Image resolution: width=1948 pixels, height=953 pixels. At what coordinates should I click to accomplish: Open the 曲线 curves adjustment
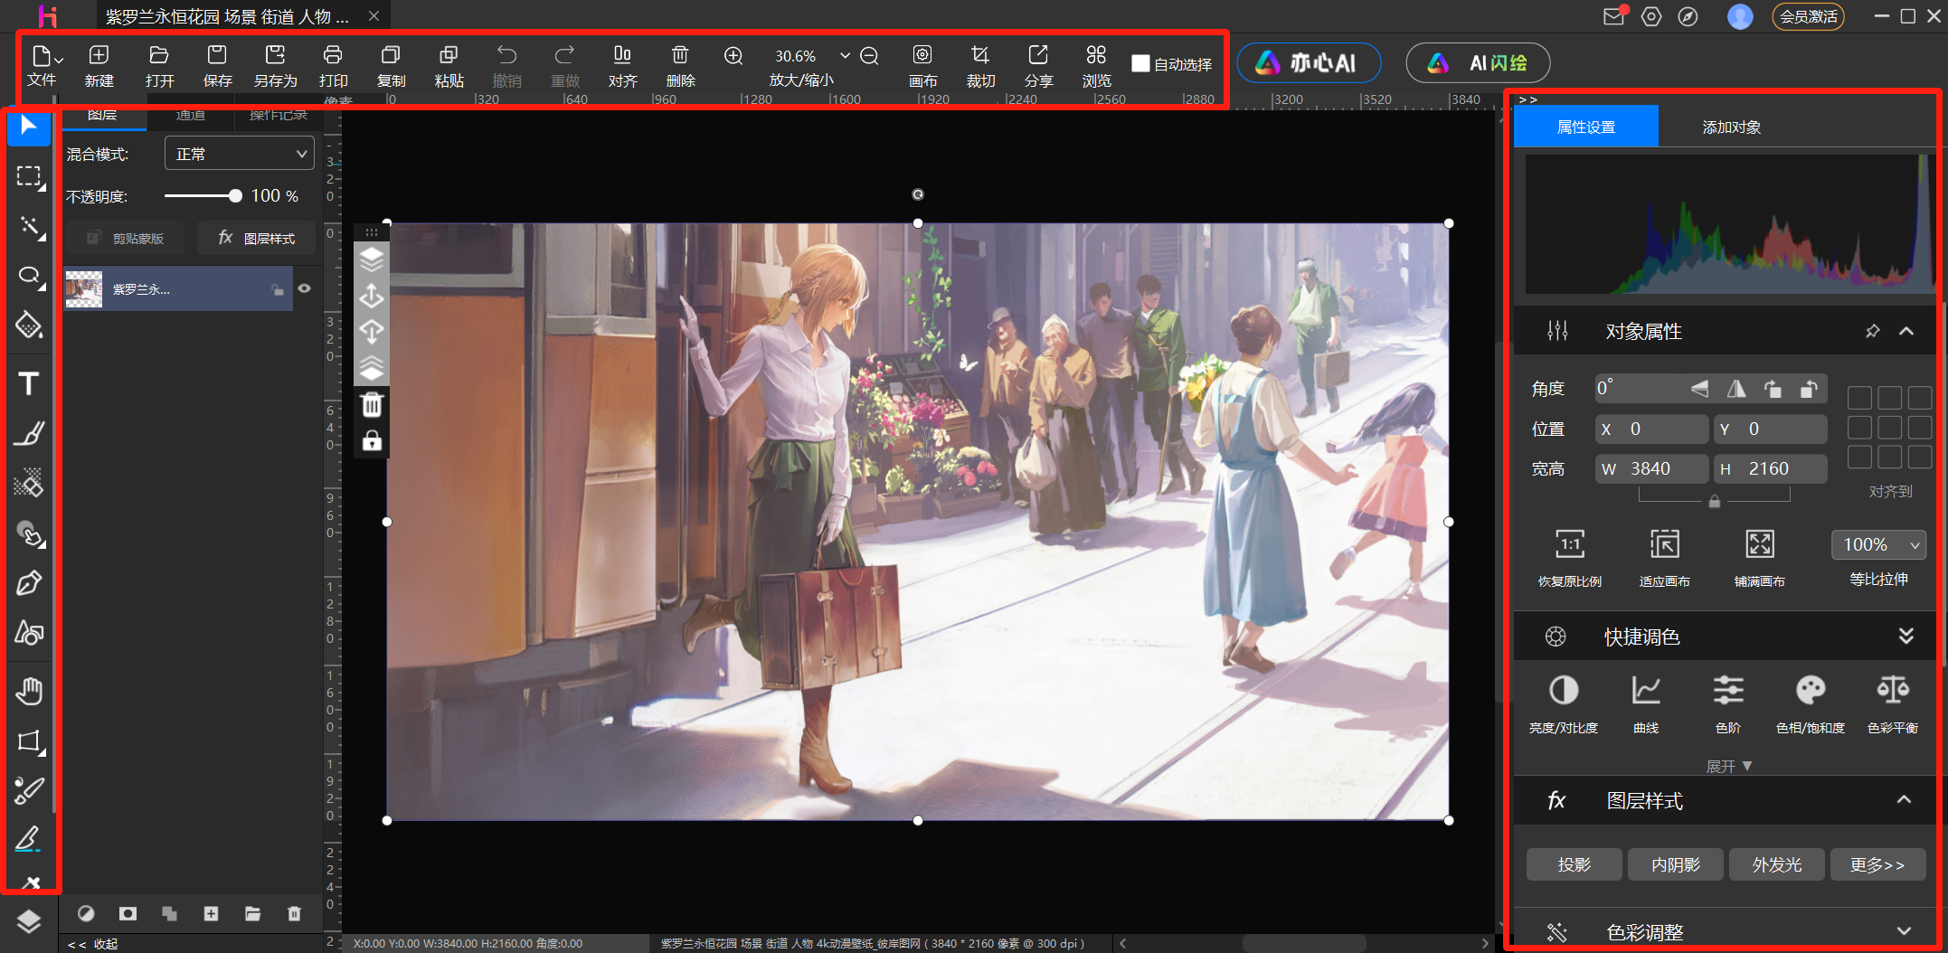(1646, 703)
